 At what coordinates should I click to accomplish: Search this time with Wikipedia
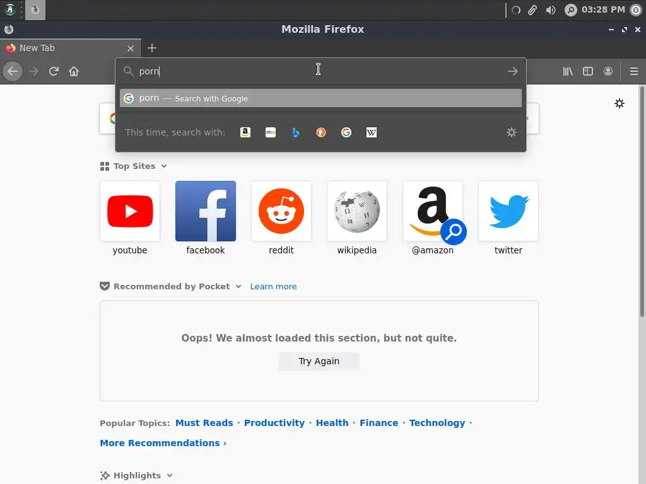tap(371, 132)
